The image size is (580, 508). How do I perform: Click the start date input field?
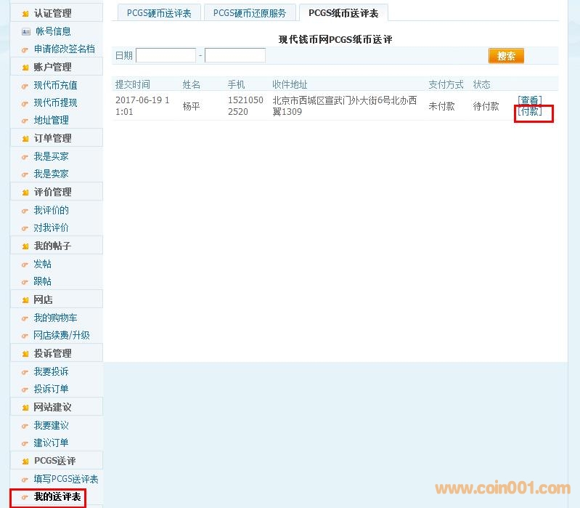166,55
